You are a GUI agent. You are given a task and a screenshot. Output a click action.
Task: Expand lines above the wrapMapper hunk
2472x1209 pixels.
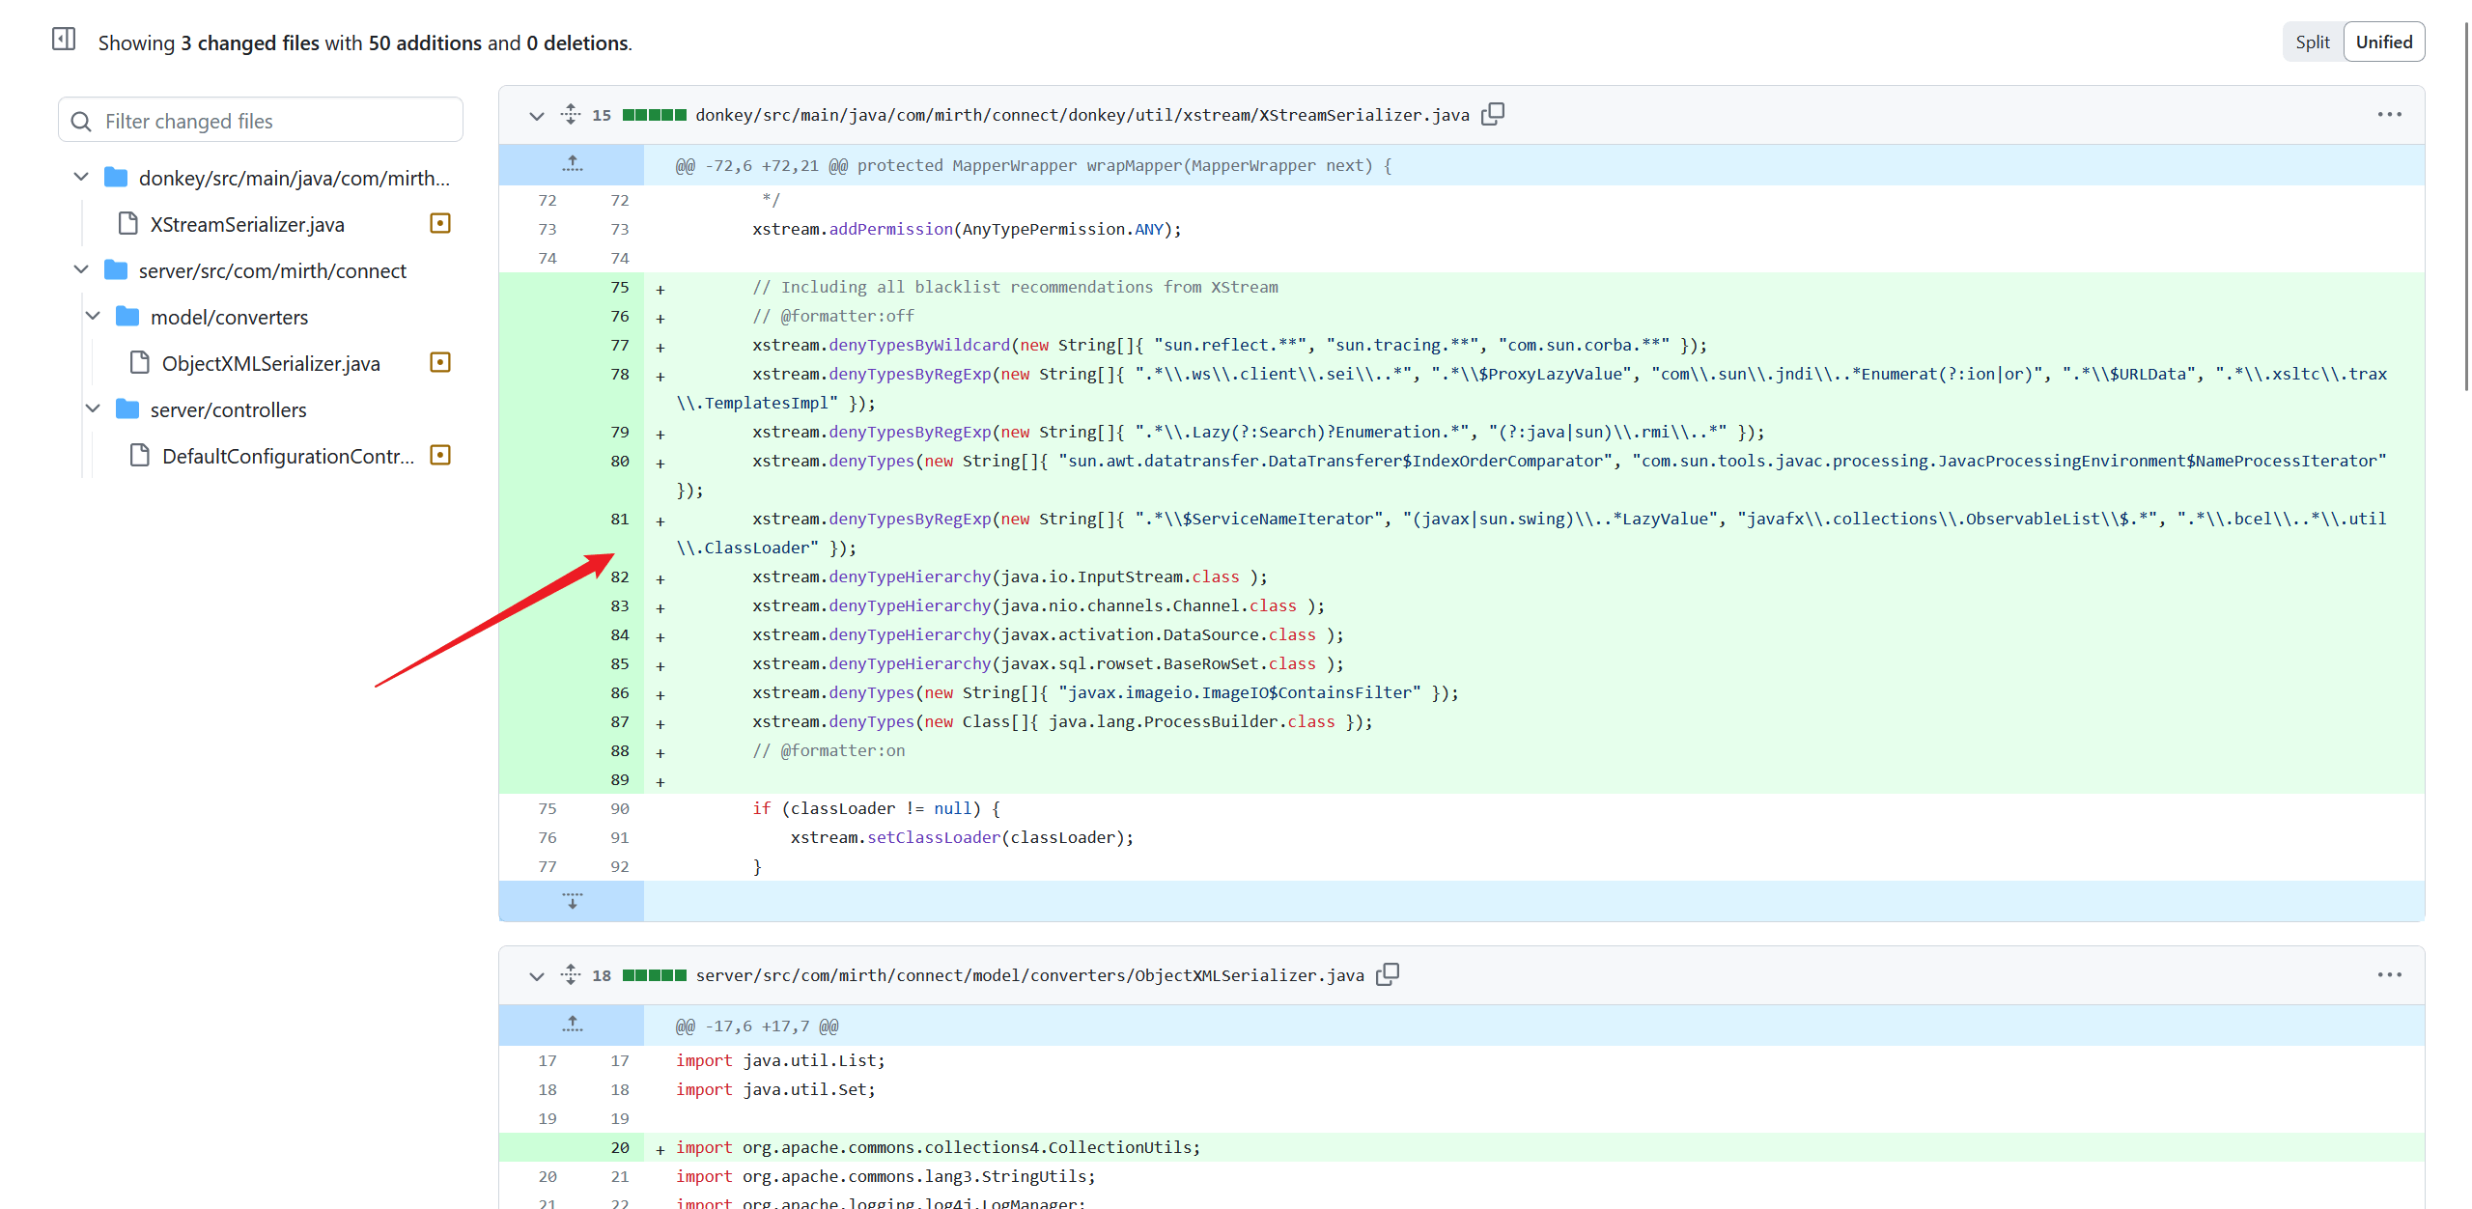(572, 165)
